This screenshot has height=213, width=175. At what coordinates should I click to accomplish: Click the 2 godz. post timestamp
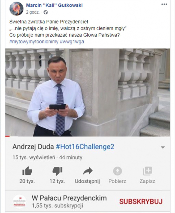pyautogui.click(x=33, y=12)
